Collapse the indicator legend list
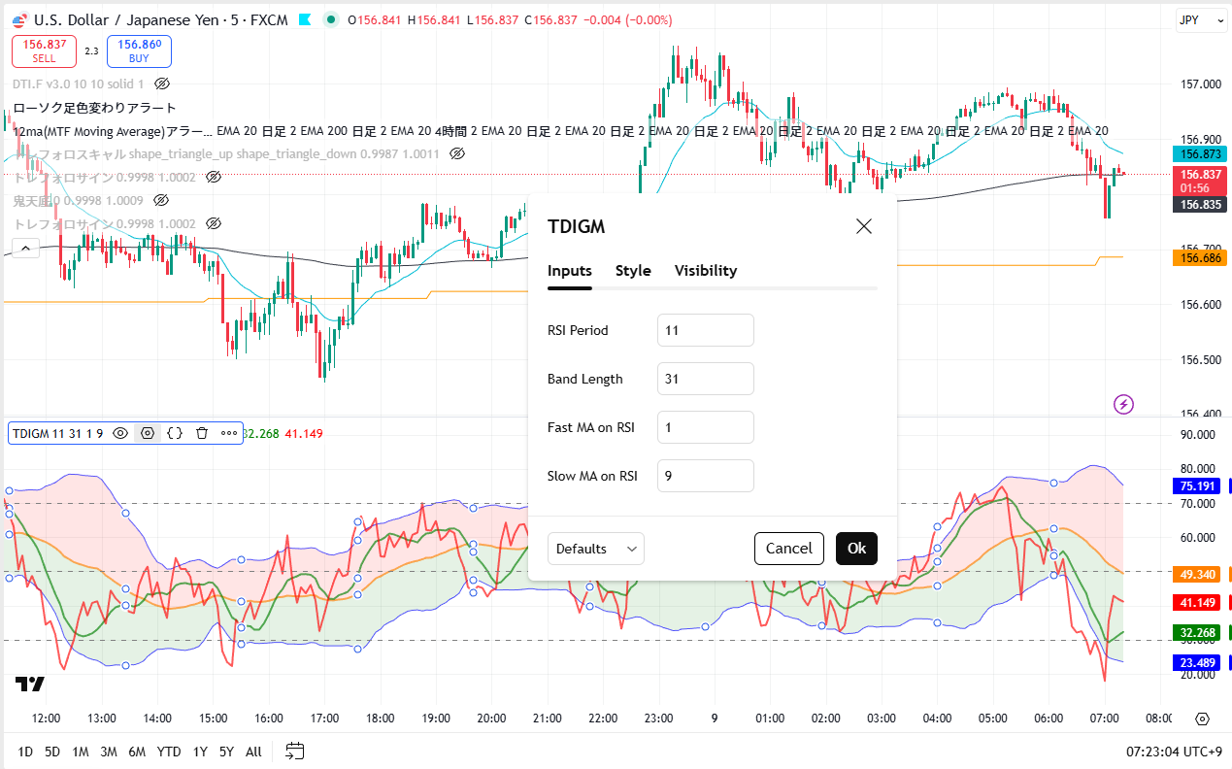Viewport: 1232px width, 769px height. (24, 249)
